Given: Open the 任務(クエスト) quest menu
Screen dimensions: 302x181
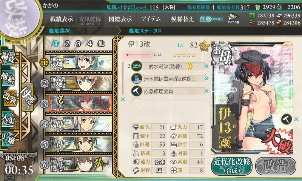Looking at the screenshot, I should [211, 19].
